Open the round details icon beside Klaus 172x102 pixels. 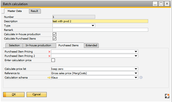tap(141, 77)
